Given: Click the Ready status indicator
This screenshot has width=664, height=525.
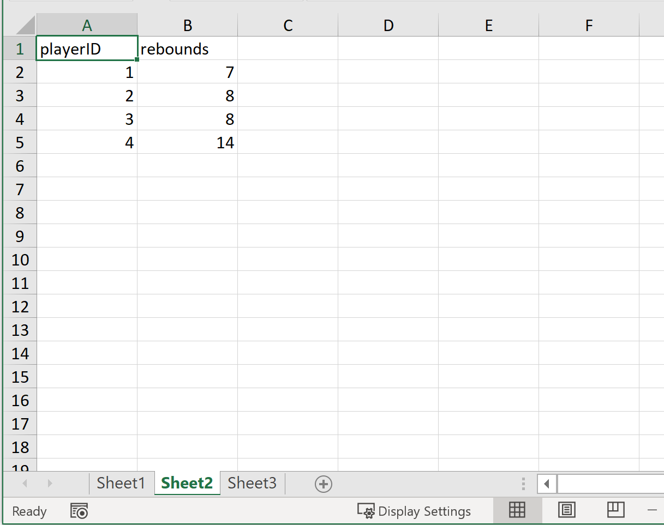Looking at the screenshot, I should coord(29,511).
